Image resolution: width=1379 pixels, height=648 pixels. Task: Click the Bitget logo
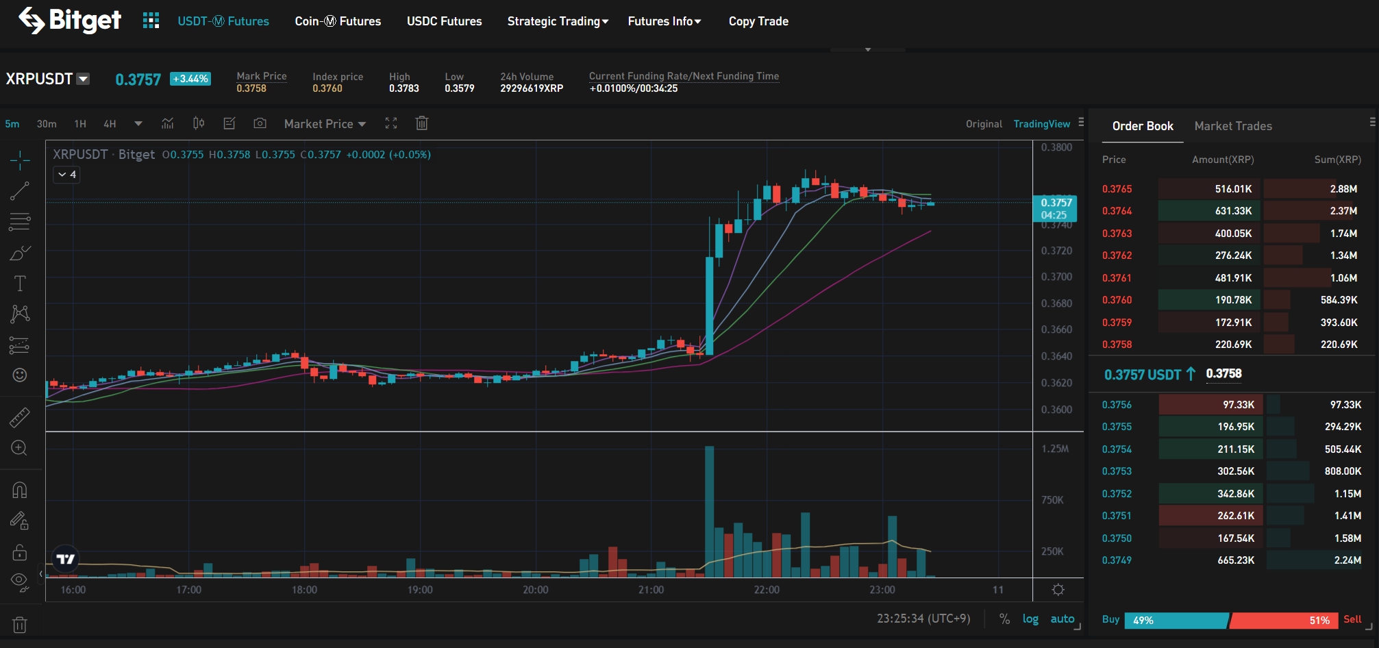(x=69, y=21)
